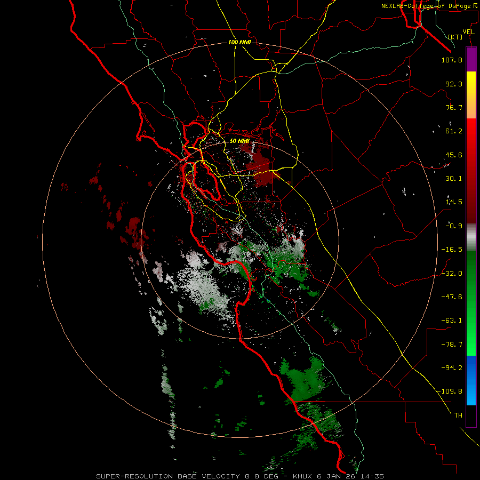The height and width of the screenshot is (480, 480).
Task: Click 'SUPER-RESOLUTION BASE VELOCITY' in the caption
Action: [168, 476]
